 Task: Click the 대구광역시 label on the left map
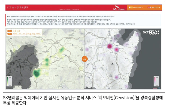[x=20, y=67]
